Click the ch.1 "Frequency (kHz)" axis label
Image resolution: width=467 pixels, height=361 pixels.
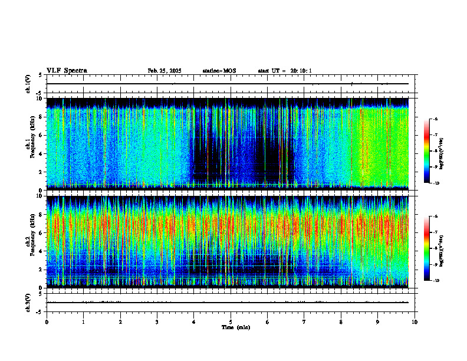32,137
